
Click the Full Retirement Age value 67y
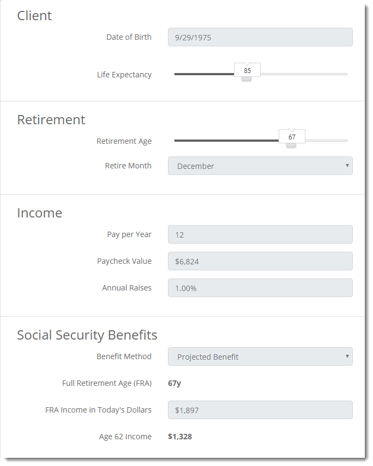[175, 383]
